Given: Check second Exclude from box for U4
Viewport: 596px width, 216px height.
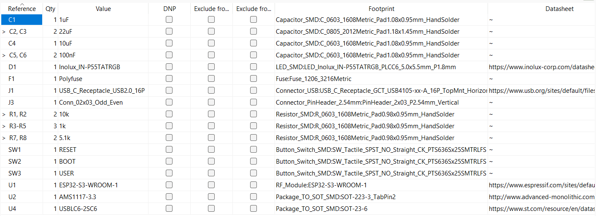Looking at the screenshot, I should [253, 208].
